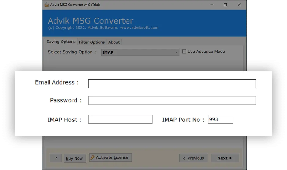Viewport: 287px width, 170px height.
Task: Click the 'IMAP Host :' label
Action: point(65,120)
